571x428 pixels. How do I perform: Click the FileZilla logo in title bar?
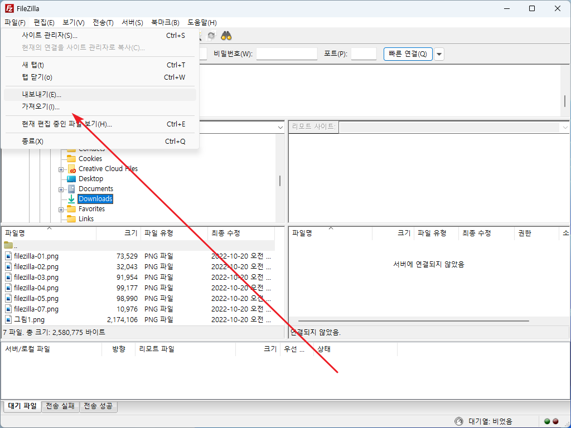tap(9, 8)
